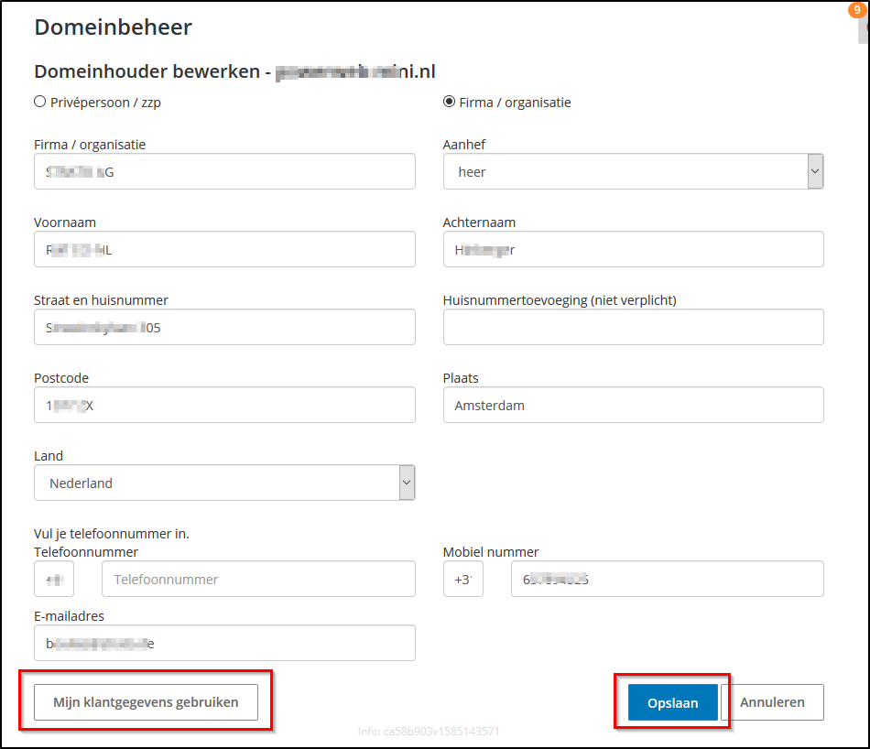Screen dimensions: 870x749
Task: Click the Land dropdown arrow
Action: [406, 483]
